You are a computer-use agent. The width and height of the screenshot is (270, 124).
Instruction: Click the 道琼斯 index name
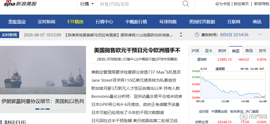tap(202, 60)
